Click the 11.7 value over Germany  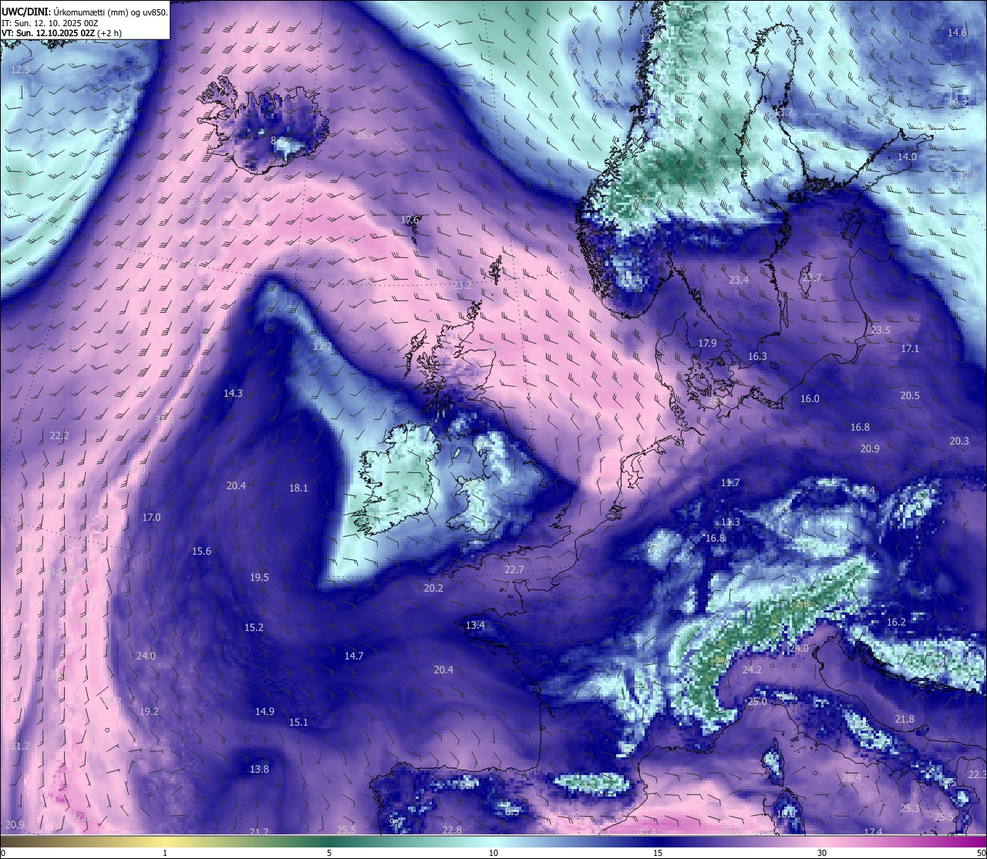coord(730,482)
